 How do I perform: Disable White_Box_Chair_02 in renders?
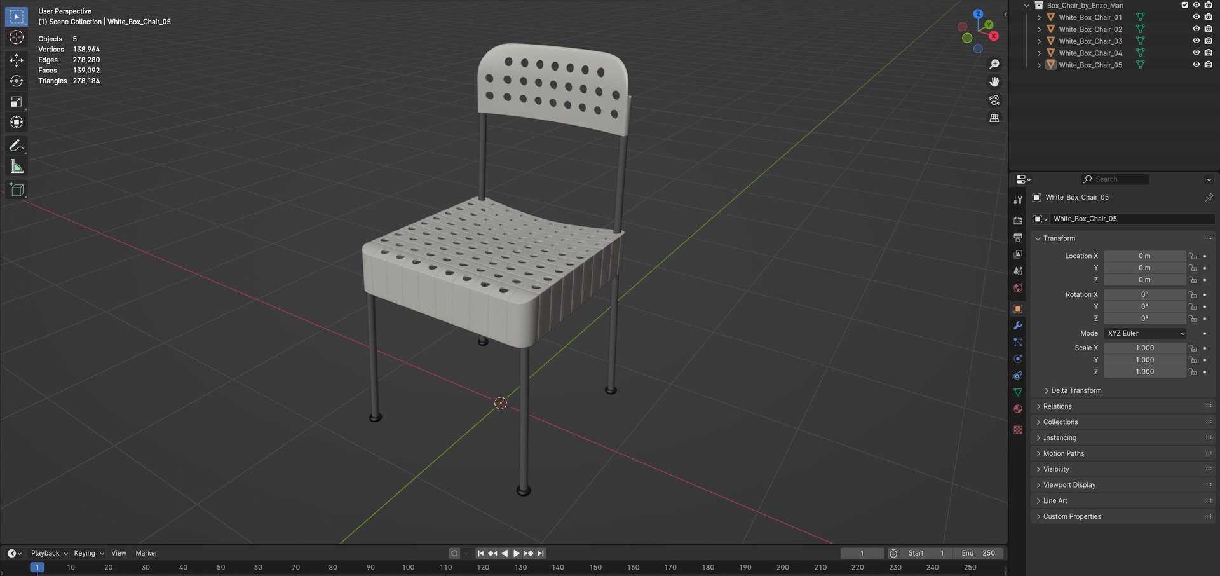[1209, 29]
